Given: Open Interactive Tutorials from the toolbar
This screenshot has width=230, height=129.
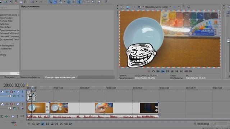Looking at the screenshot, I should (99, 2).
